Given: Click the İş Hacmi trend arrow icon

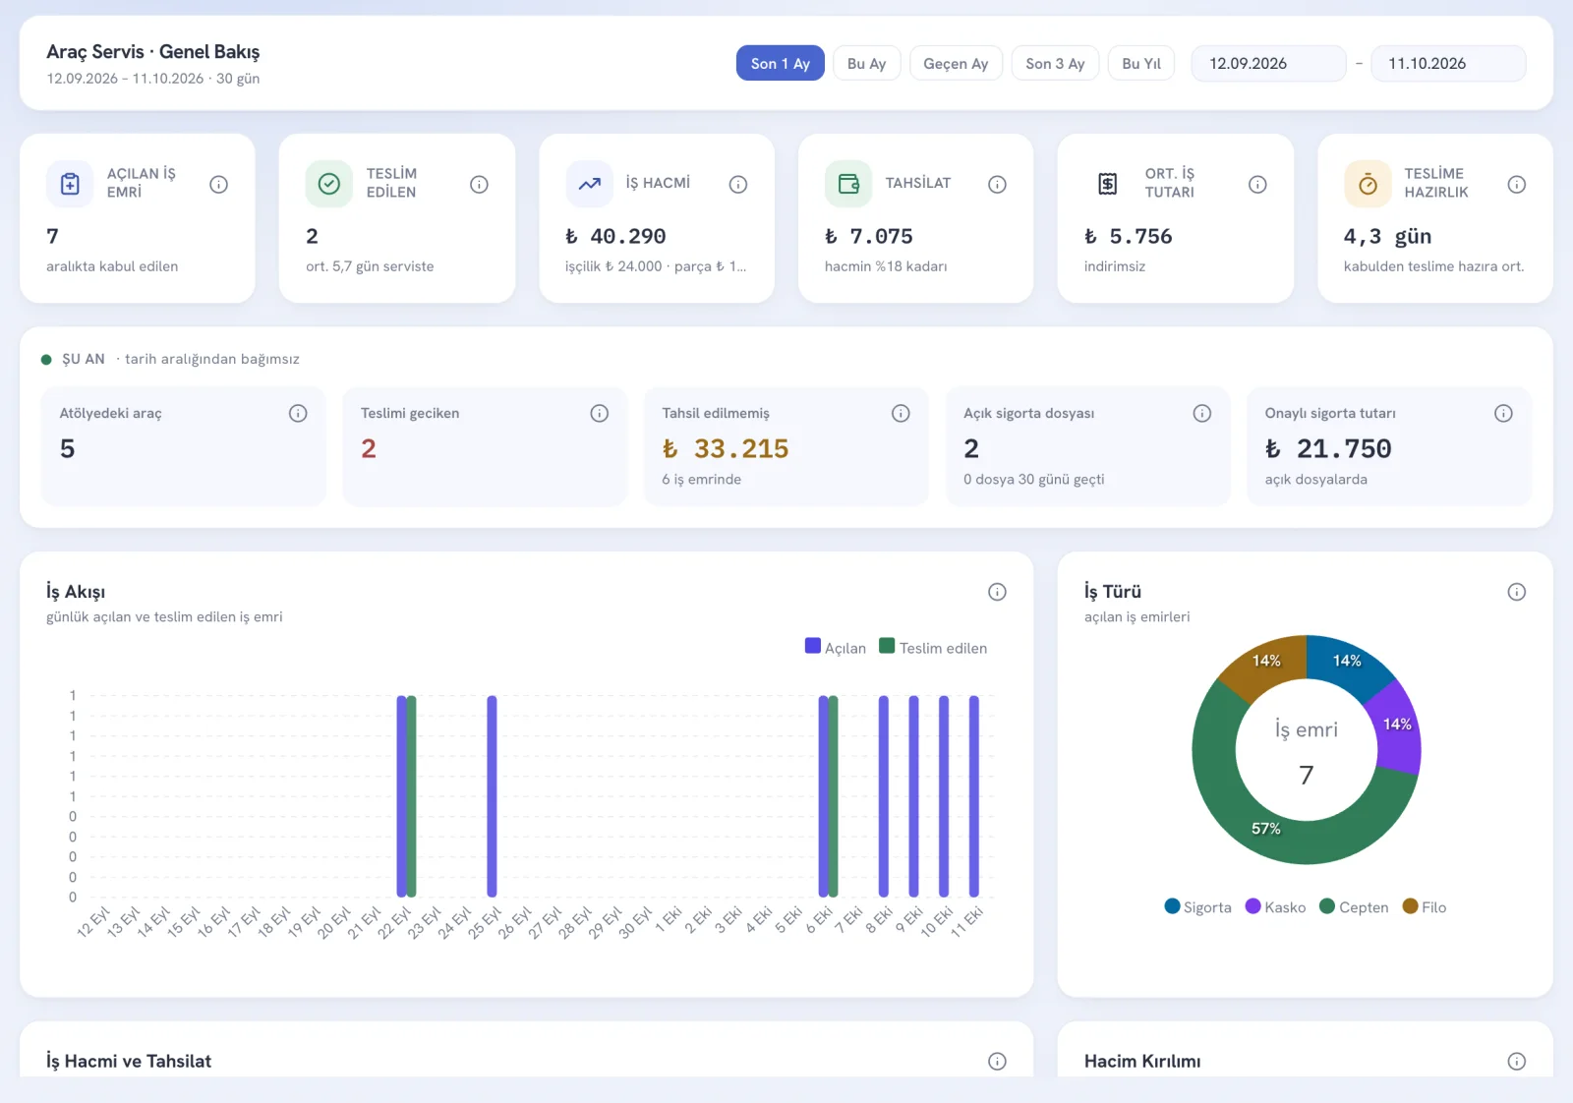Looking at the screenshot, I should pyautogui.click(x=589, y=184).
